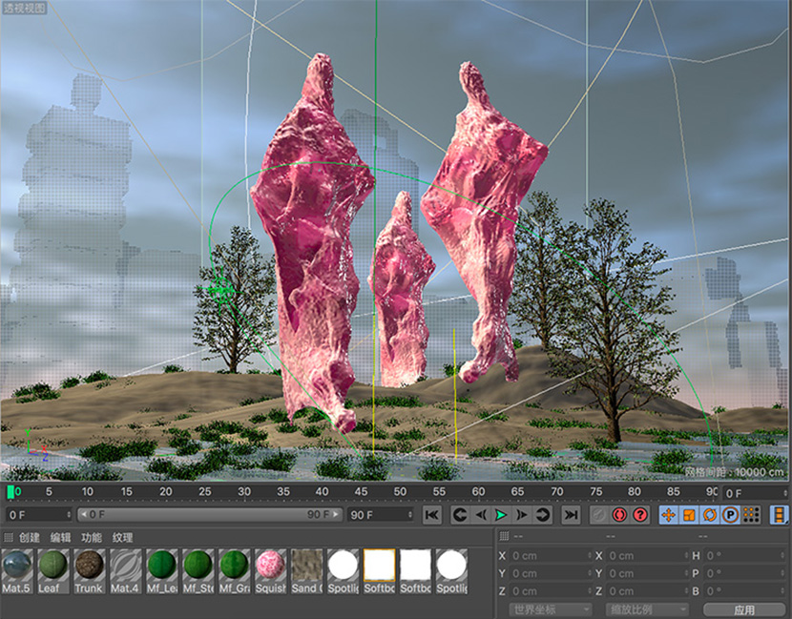Click the material manager grip icon
Viewport: 792px width, 619px height.
8,537
